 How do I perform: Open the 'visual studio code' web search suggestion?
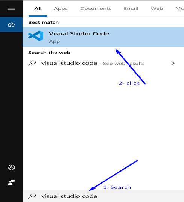coord(69,63)
